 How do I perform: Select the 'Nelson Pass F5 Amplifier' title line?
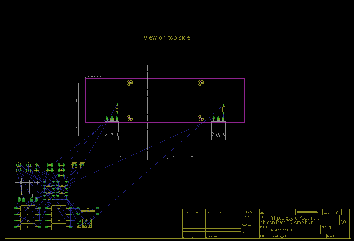point(286,222)
